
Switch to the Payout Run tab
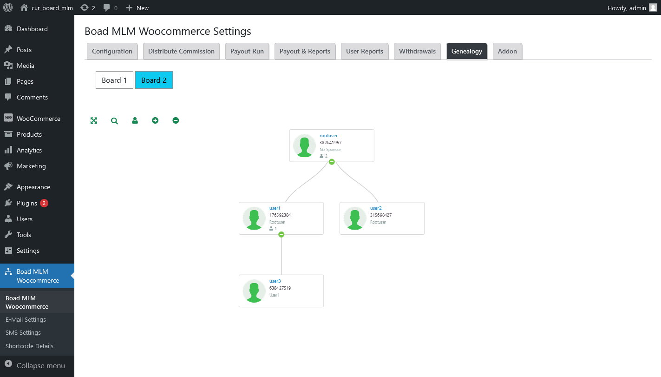pyautogui.click(x=247, y=51)
